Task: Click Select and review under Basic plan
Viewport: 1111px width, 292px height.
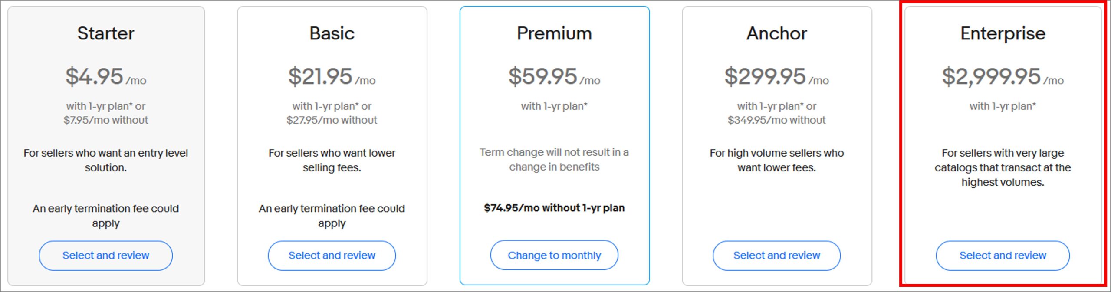Action: 332,256
